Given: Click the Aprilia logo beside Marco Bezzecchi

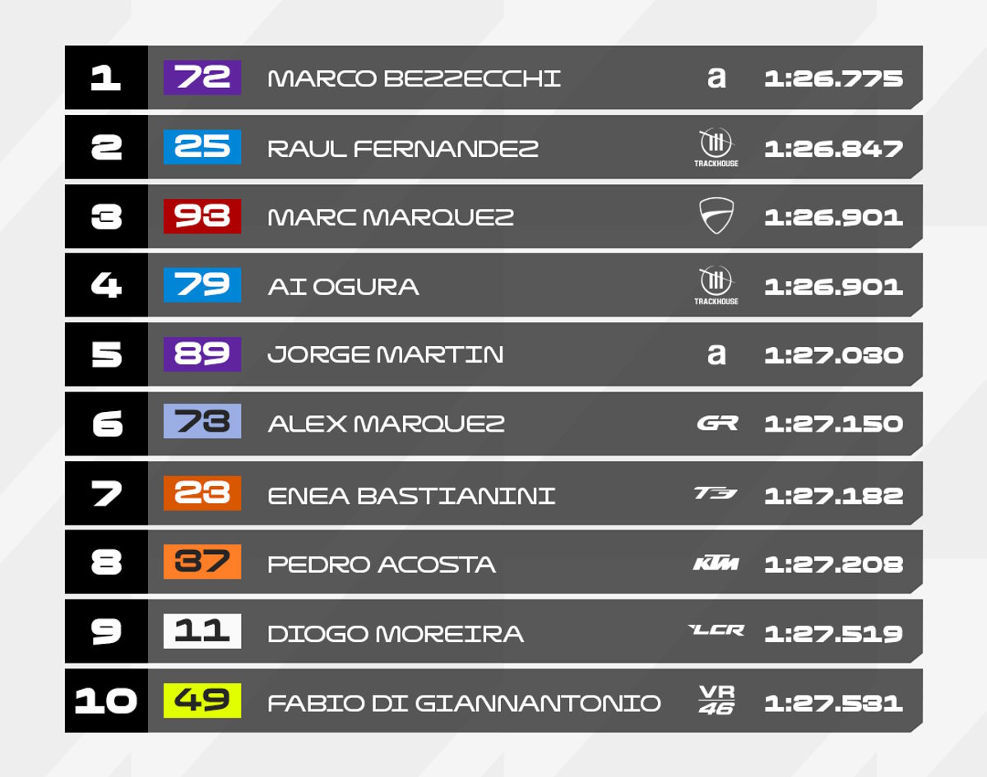Looking at the screenshot, I should pyautogui.click(x=716, y=78).
